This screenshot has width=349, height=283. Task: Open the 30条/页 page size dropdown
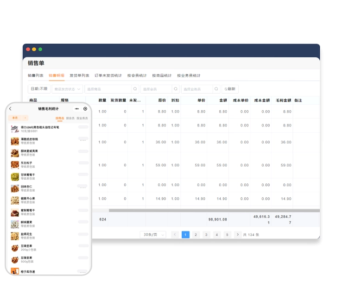[x=153, y=234]
